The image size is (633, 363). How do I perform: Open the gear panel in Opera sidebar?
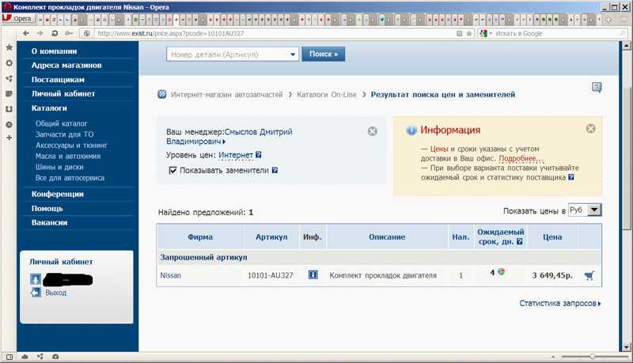click(9, 63)
